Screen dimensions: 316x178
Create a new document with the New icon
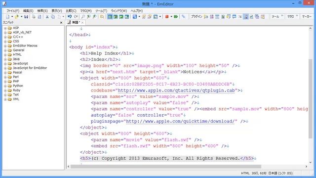click(7, 17)
